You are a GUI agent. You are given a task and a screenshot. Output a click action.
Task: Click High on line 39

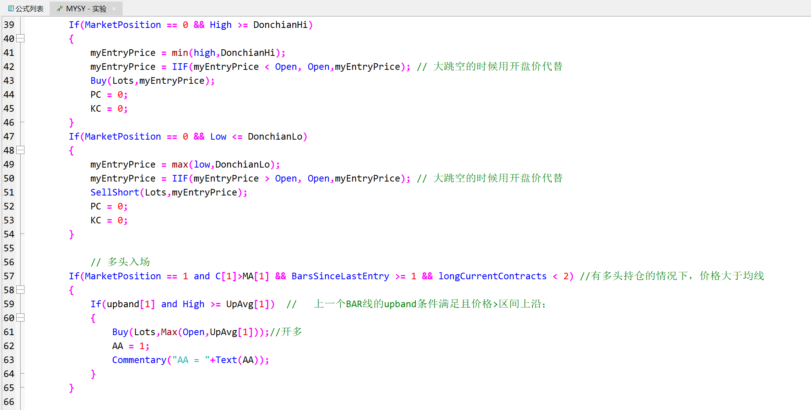[x=221, y=25]
